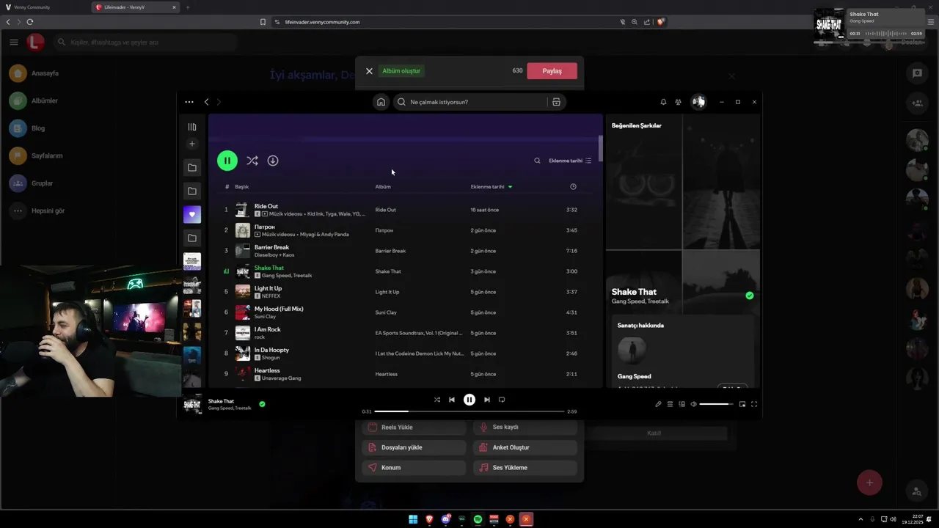Open Spotify profile avatar menu

pos(698,102)
